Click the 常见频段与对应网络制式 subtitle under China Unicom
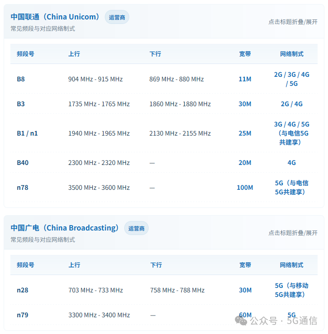 (x=43, y=28)
